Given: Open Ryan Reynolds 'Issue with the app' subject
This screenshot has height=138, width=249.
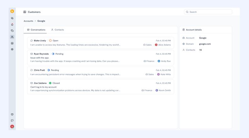Looking at the screenshot, I should coord(40,58).
